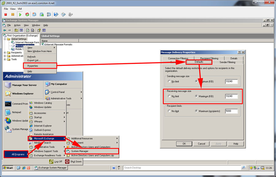The width and height of the screenshot is (276, 177).
Task: Click the Help button in Message Delivery Properties
Action: click(x=236, y=144)
